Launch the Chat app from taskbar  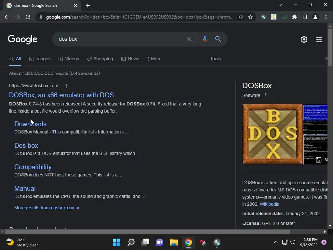[x=159, y=242]
